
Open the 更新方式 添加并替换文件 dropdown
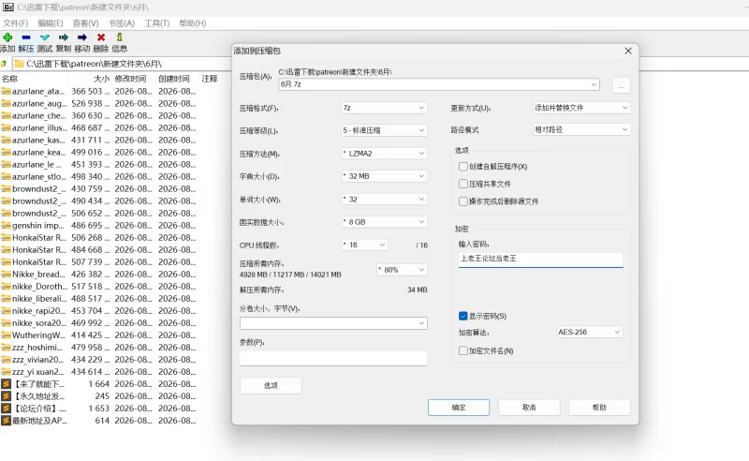click(581, 108)
